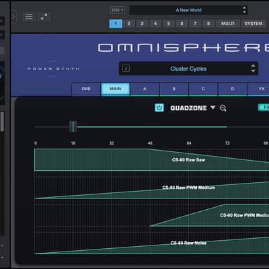Viewport: 269px width, 269px height.
Task: Select part 6 button
Action: pyautogui.click(x=182, y=24)
